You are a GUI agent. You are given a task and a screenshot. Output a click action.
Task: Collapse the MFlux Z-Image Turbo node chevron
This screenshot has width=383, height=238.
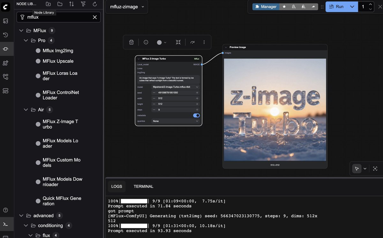(139, 59)
